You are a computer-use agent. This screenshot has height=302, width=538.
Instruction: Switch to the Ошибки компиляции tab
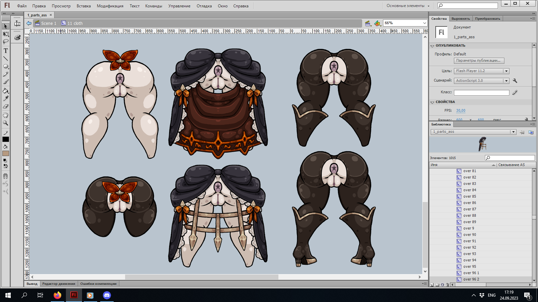pyautogui.click(x=98, y=284)
